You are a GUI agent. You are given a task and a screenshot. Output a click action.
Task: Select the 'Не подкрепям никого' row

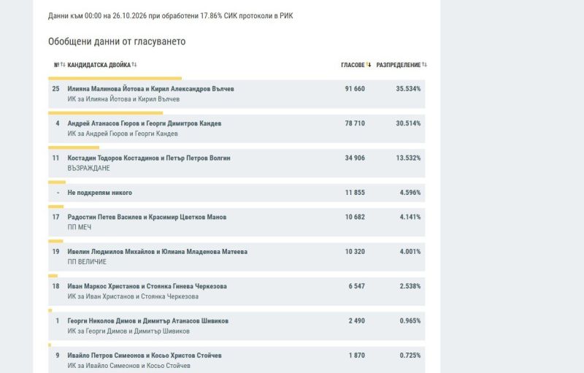237,193
